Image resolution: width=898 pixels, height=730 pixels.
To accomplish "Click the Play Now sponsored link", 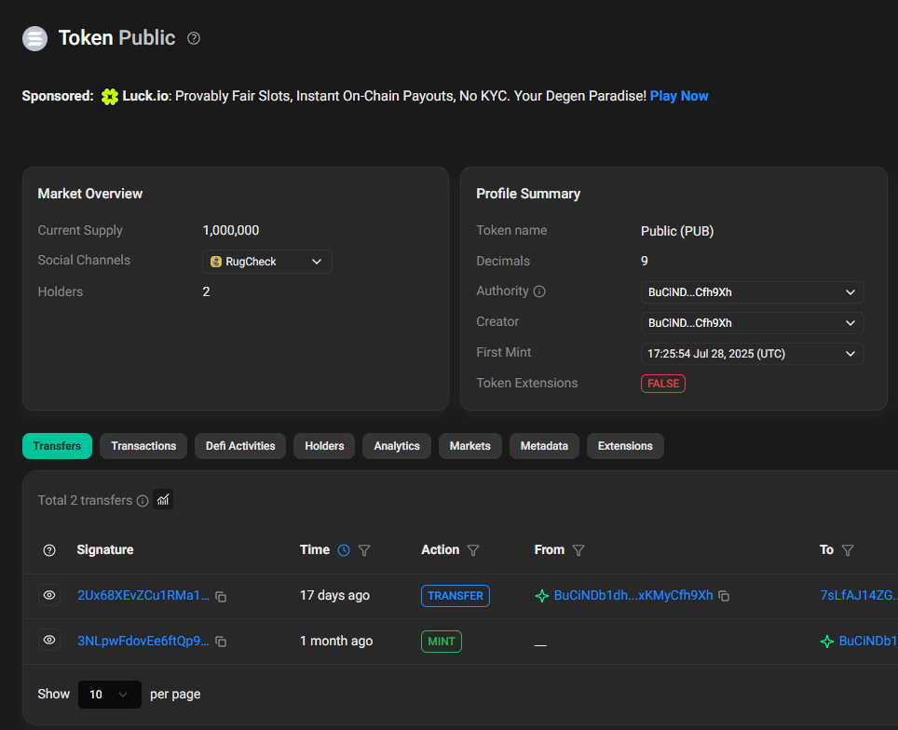I will coord(679,96).
